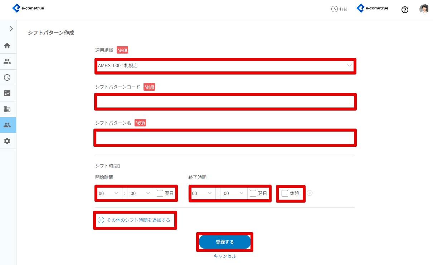Select the checklist icon in sidebar
The image size is (433, 265).
tap(7, 93)
